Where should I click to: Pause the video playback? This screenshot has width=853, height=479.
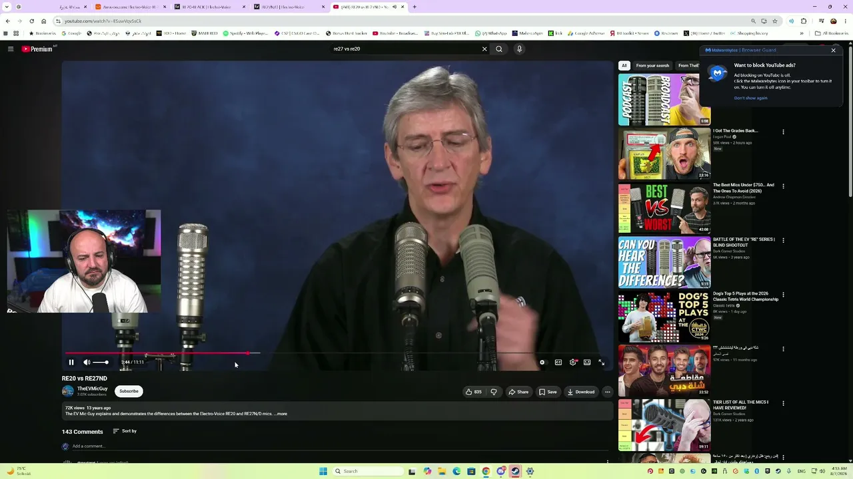pyautogui.click(x=71, y=362)
